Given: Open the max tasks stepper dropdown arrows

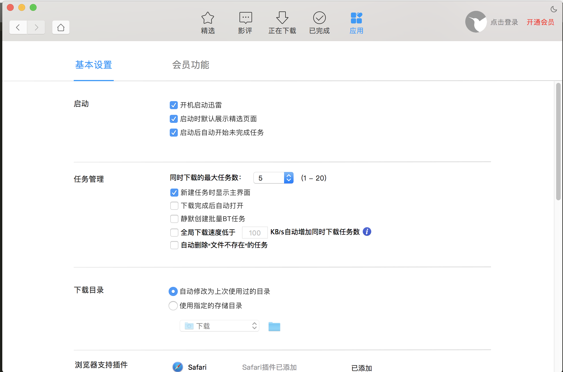Looking at the screenshot, I should click(x=289, y=178).
